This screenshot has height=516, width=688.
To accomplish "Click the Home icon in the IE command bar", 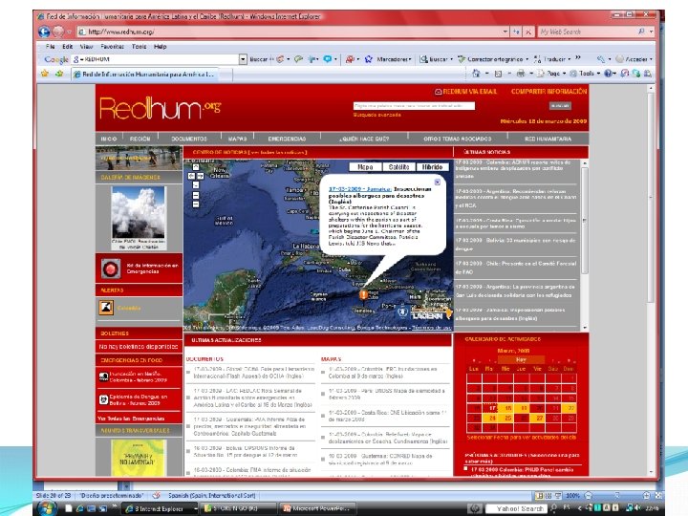I will coord(476,74).
